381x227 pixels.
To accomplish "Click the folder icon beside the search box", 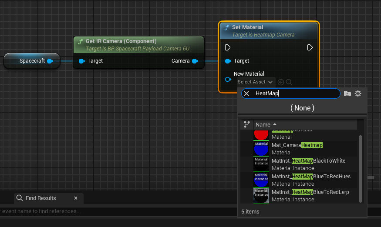I will (x=347, y=93).
